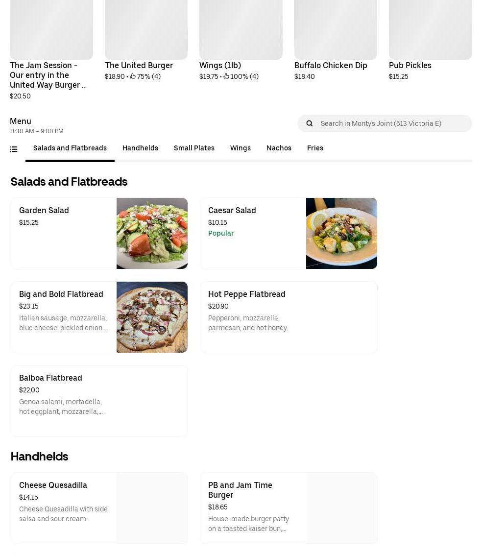The image size is (482, 555).
Task: Click thumbs-up rating icon on The United Burger
Action: [x=133, y=76]
